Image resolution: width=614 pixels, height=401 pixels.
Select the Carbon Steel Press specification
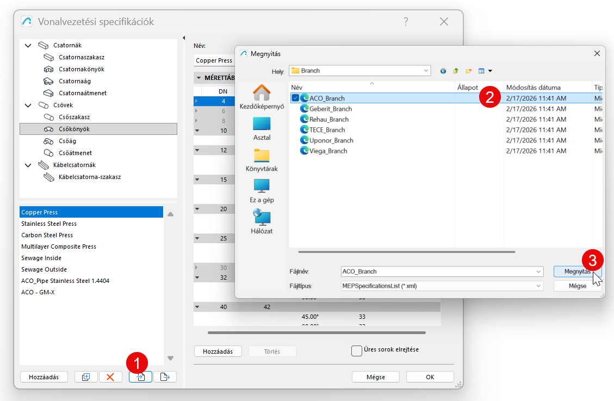91,235
